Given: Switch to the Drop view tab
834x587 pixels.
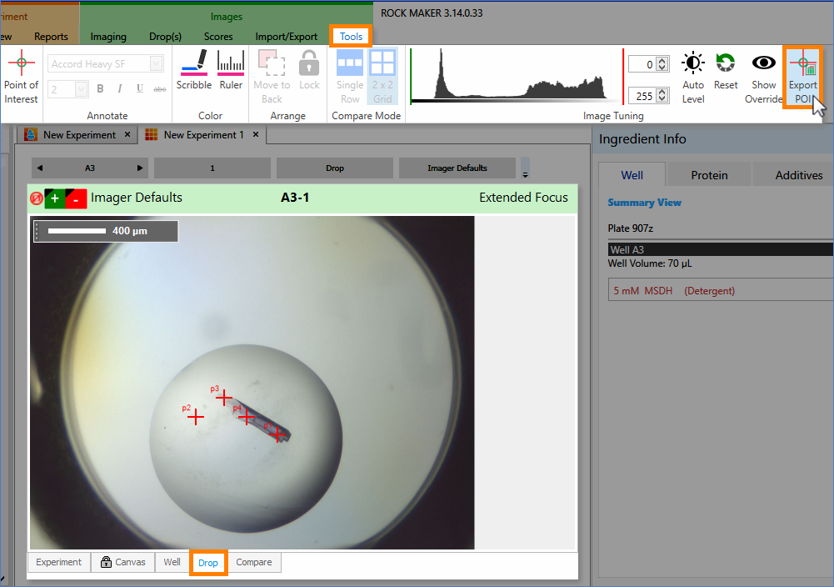Looking at the screenshot, I should (208, 563).
